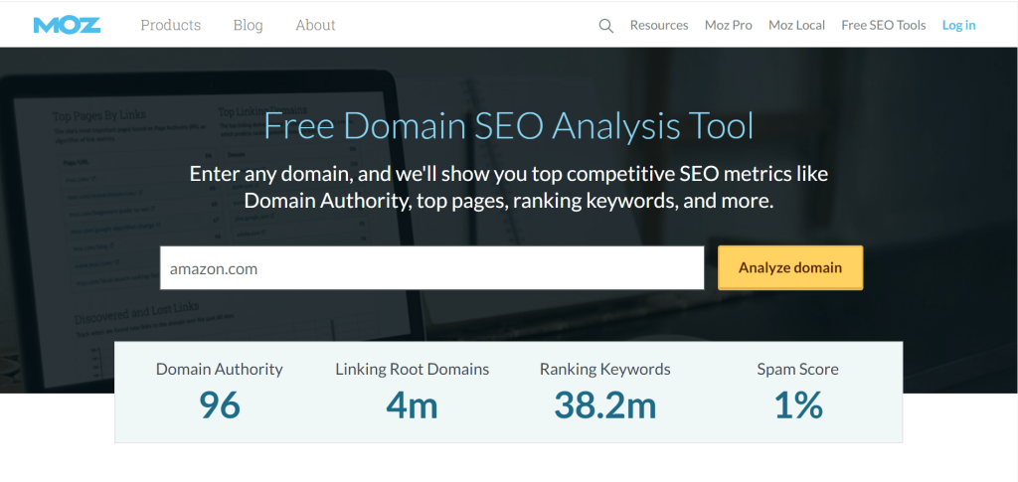Click the Log in link
The height and width of the screenshot is (482, 1018).
point(958,25)
